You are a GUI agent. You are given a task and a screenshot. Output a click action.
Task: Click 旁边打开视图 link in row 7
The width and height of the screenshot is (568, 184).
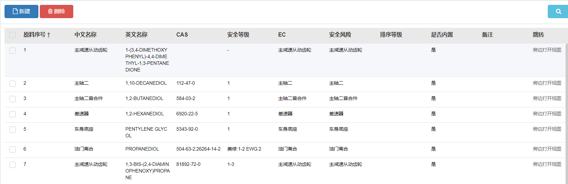point(547,164)
